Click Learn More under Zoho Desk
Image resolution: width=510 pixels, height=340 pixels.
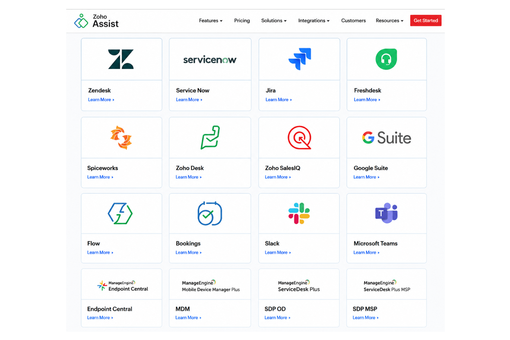tap(188, 177)
